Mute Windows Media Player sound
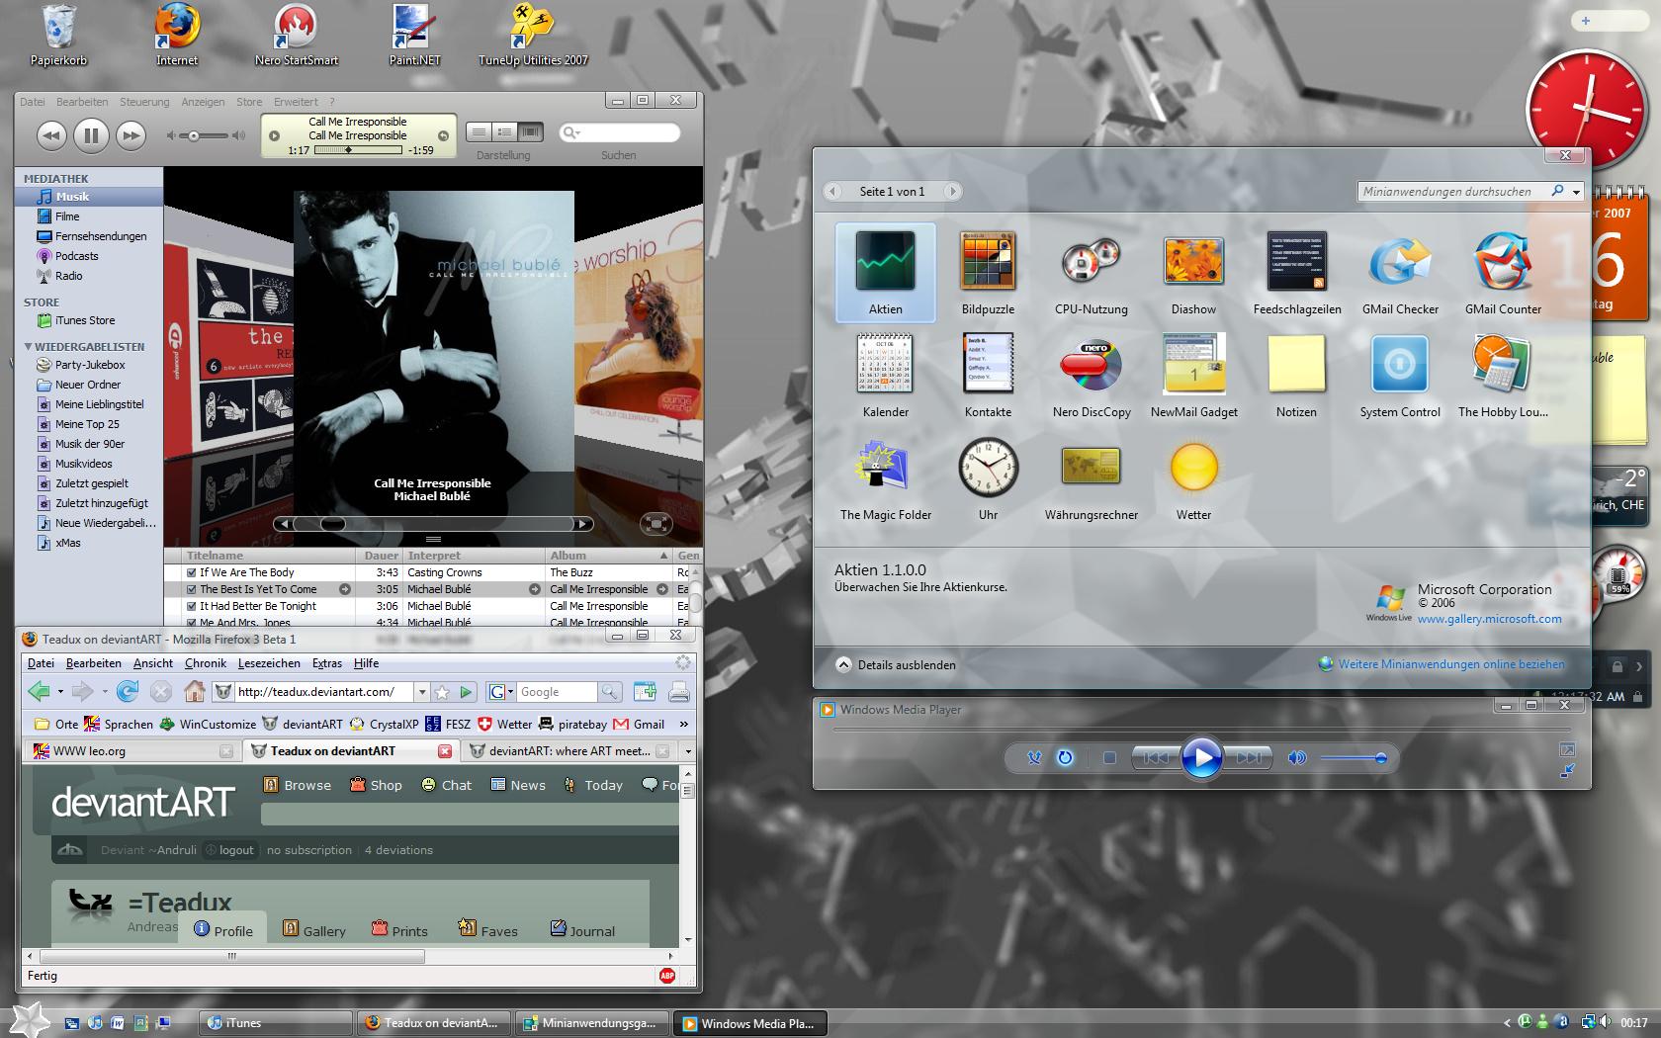This screenshot has width=1661, height=1038. [1297, 758]
